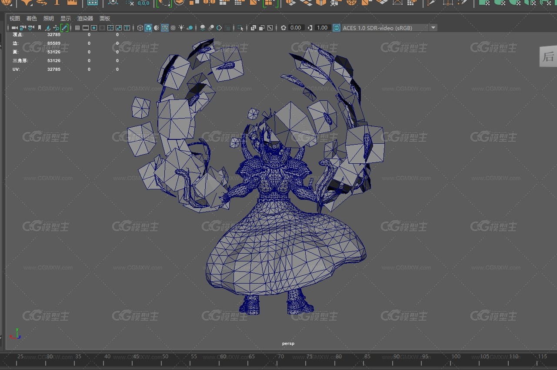Jump to frame 100 on the timeline
The width and height of the screenshot is (557, 370).
pyautogui.click(x=456, y=357)
